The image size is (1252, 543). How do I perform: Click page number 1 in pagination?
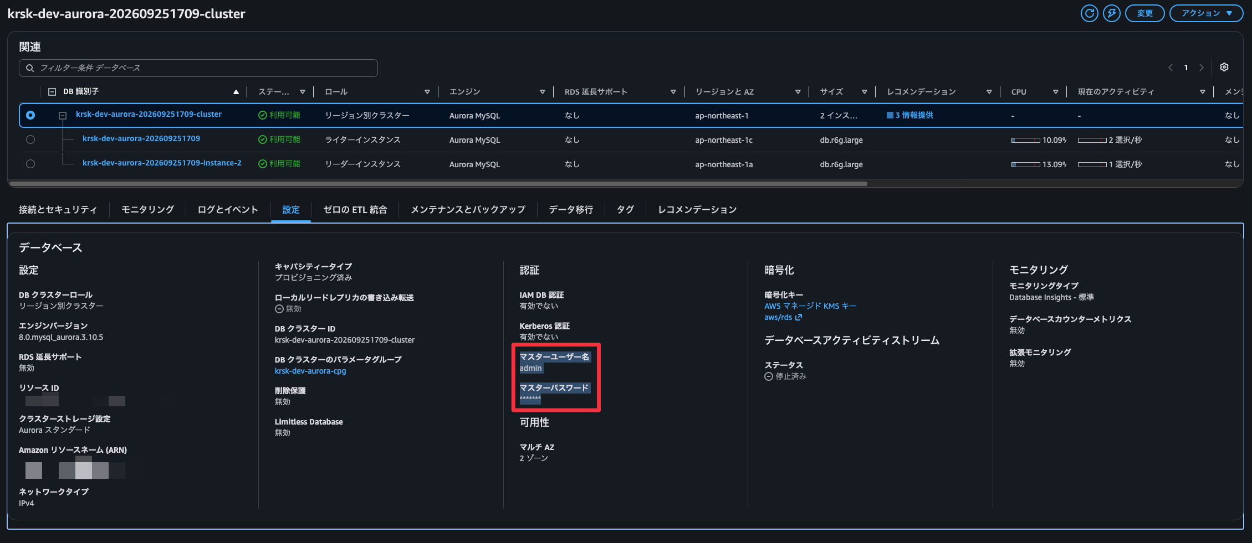[1186, 68]
